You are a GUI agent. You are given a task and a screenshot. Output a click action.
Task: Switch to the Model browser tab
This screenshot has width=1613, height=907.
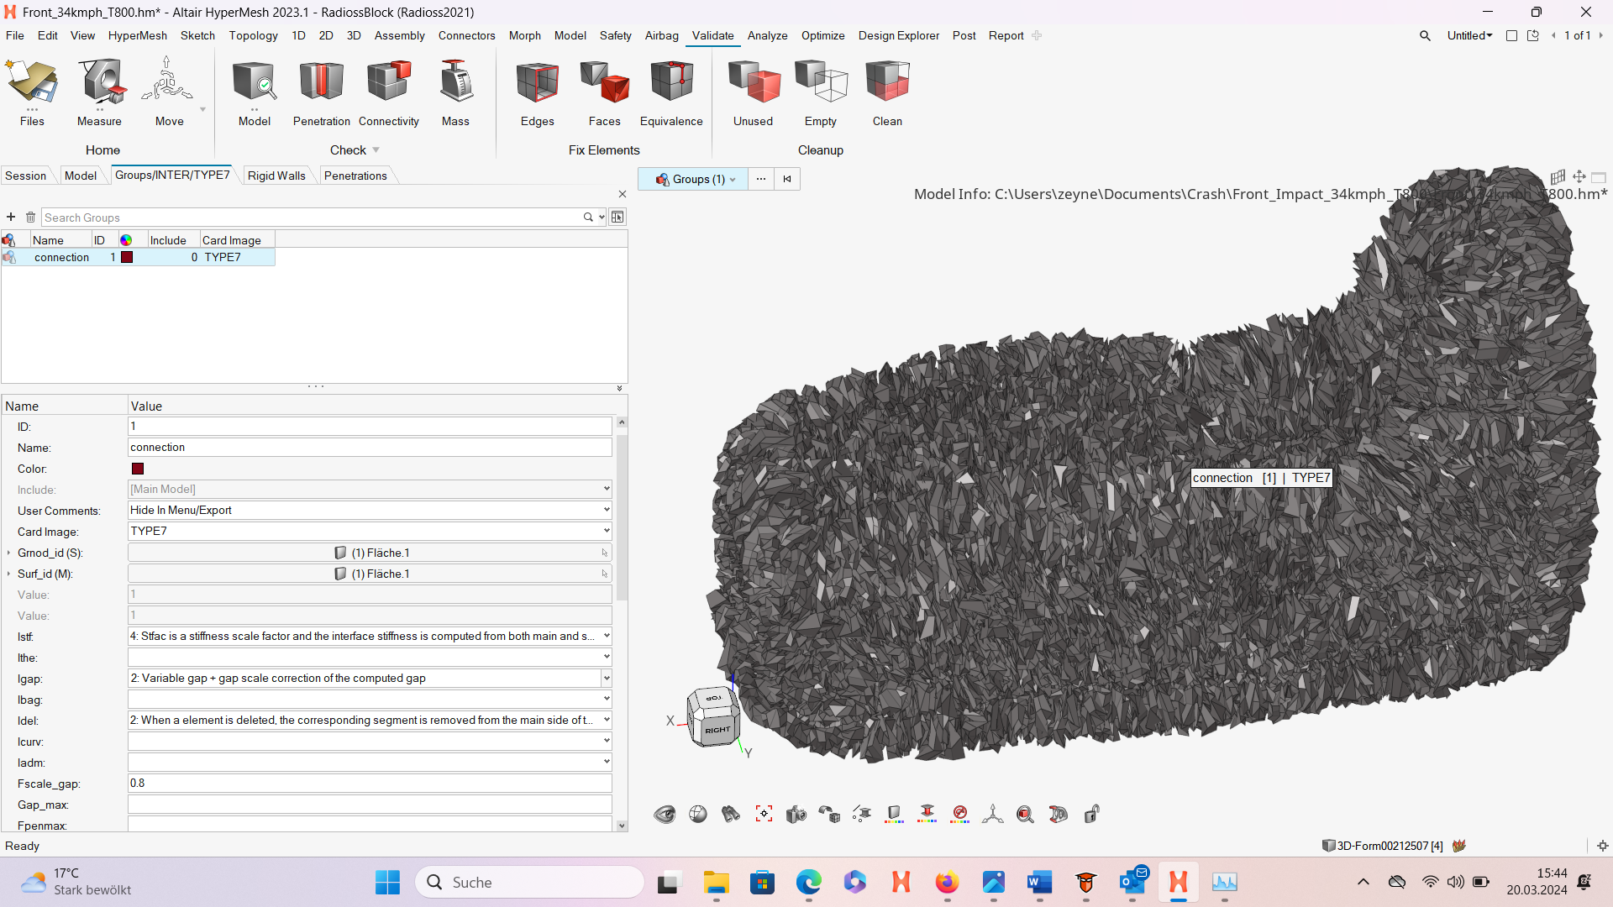point(81,176)
